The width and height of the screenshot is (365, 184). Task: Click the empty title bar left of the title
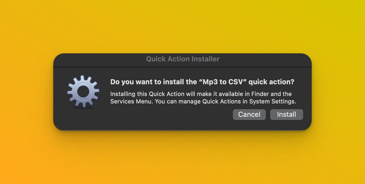[x=100, y=59]
